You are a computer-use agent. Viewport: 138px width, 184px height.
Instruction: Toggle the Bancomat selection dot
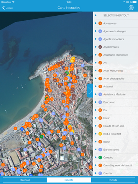[x=95, y=102]
